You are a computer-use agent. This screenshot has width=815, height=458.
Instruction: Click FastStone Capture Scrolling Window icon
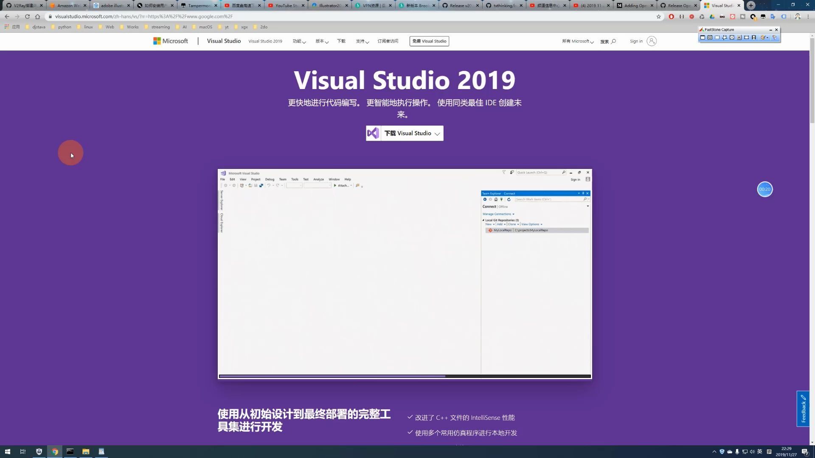click(x=739, y=37)
